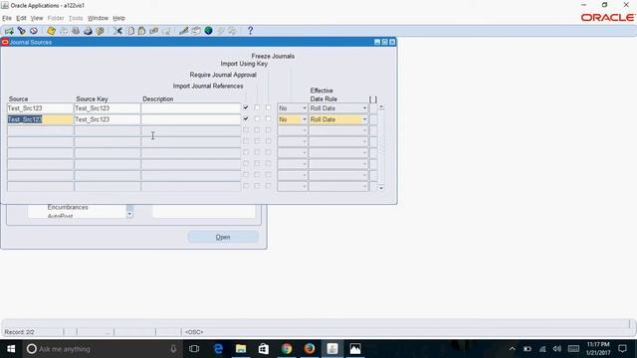Viewport: 637px width, 358px height.
Task: Open the File menu
Action: (x=7, y=18)
